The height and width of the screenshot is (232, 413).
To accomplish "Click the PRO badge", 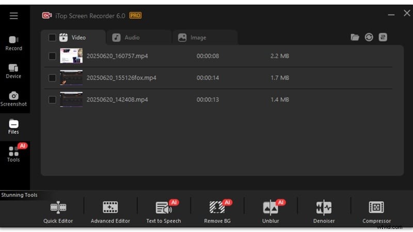I will click(135, 15).
